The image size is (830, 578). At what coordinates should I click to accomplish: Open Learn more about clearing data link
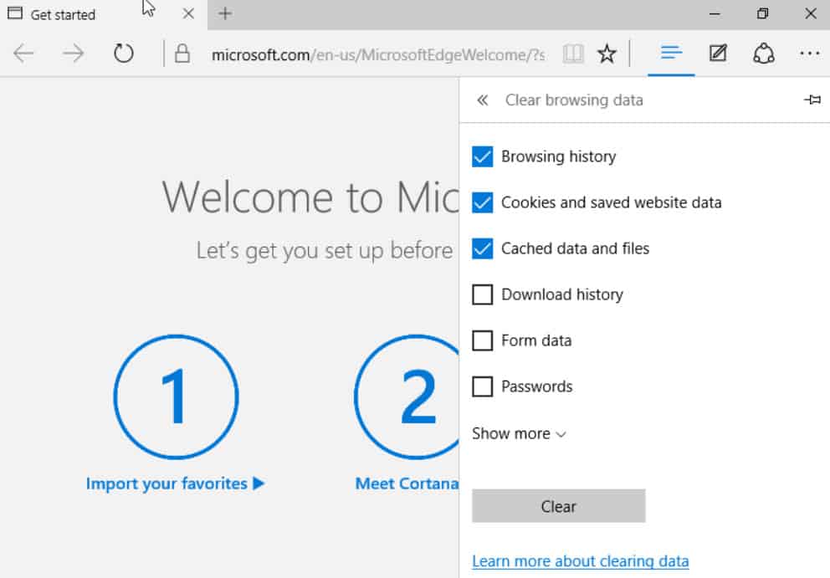580,561
